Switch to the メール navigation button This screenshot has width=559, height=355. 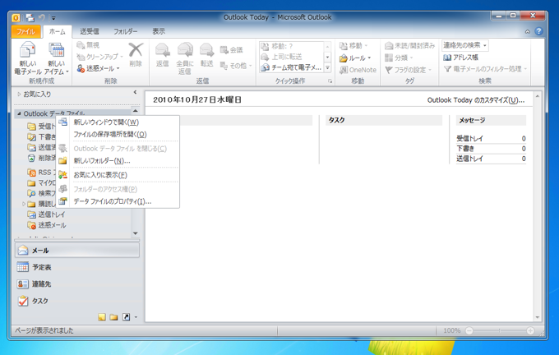77,250
